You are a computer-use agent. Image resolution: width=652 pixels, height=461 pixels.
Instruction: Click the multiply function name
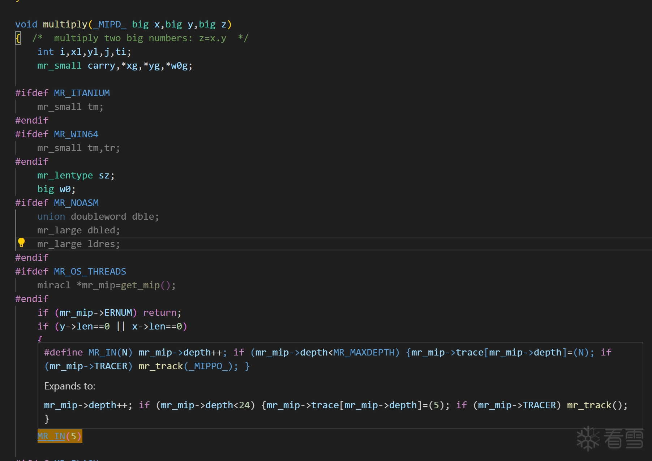(x=65, y=24)
